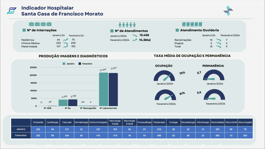
Task: Click the Indicador Hospitalar title
Action: [x=47, y=8]
